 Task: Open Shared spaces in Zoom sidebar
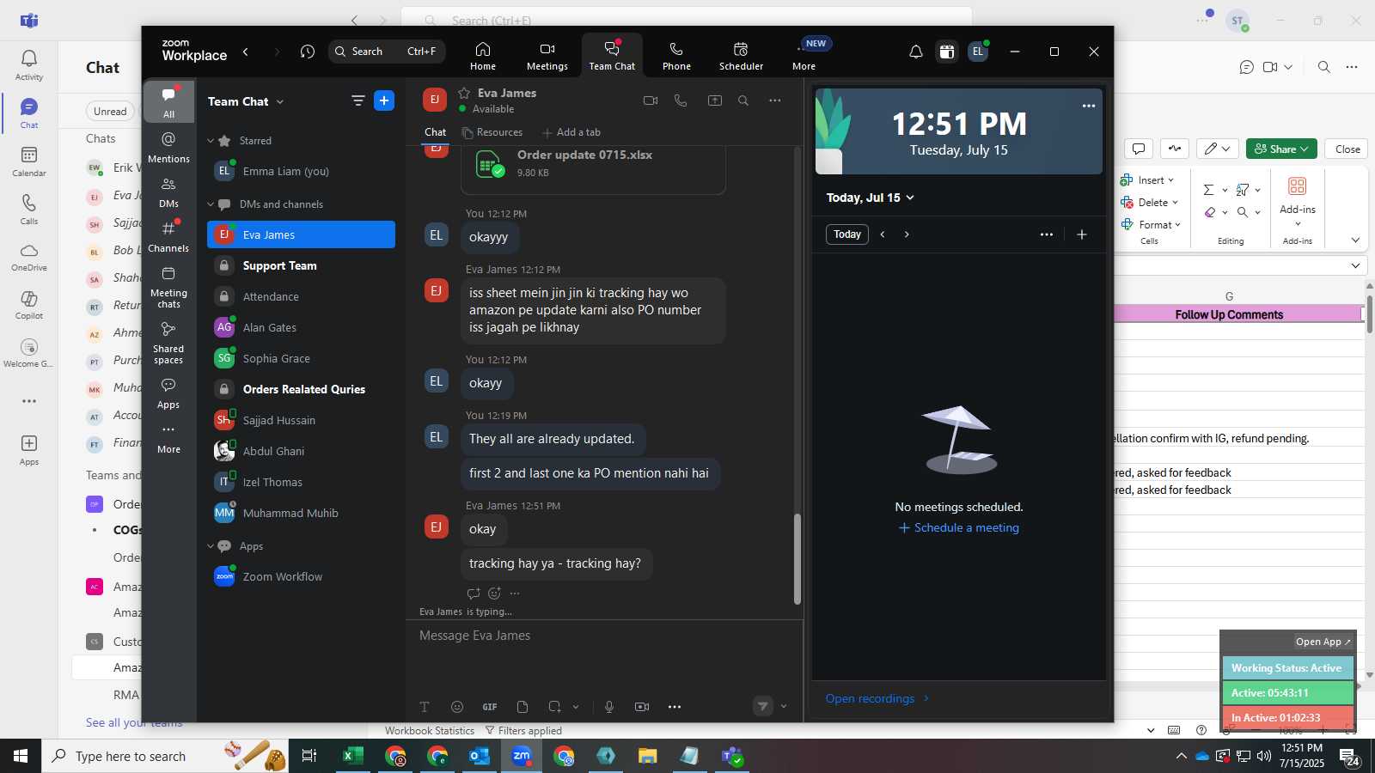[x=168, y=343]
